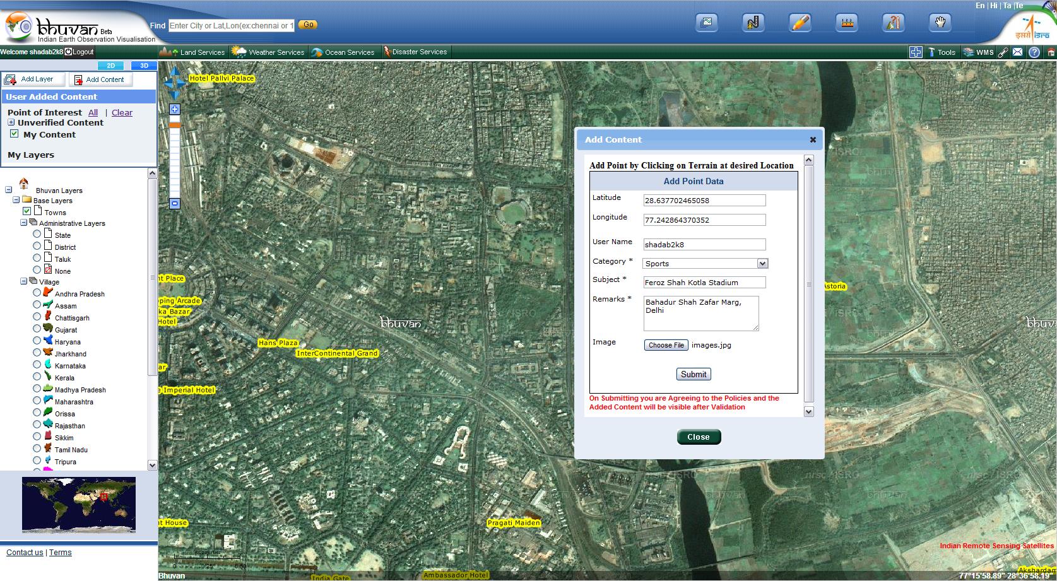
Task: Click the Choose File button
Action: click(666, 345)
